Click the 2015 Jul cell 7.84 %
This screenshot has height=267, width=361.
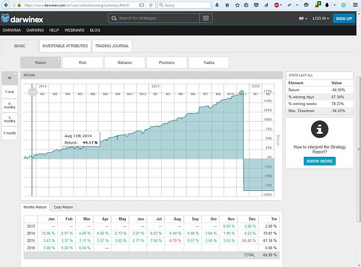(156, 240)
